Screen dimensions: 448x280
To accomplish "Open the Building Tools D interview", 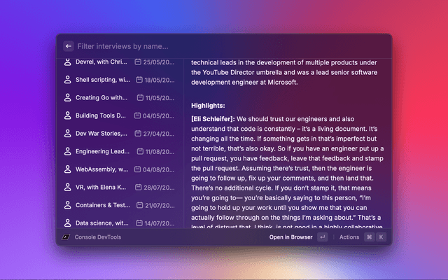I will pos(101,115).
